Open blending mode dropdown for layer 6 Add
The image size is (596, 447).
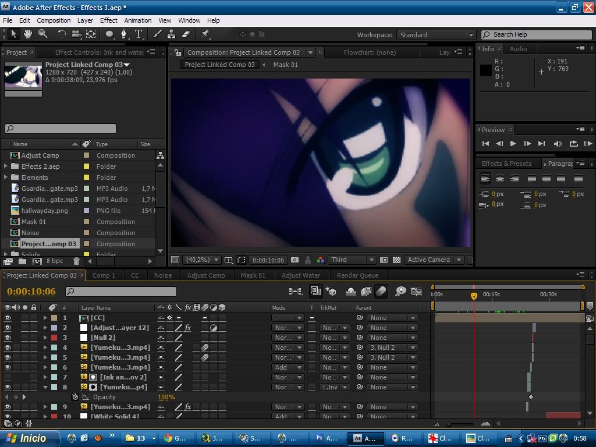[288, 367]
